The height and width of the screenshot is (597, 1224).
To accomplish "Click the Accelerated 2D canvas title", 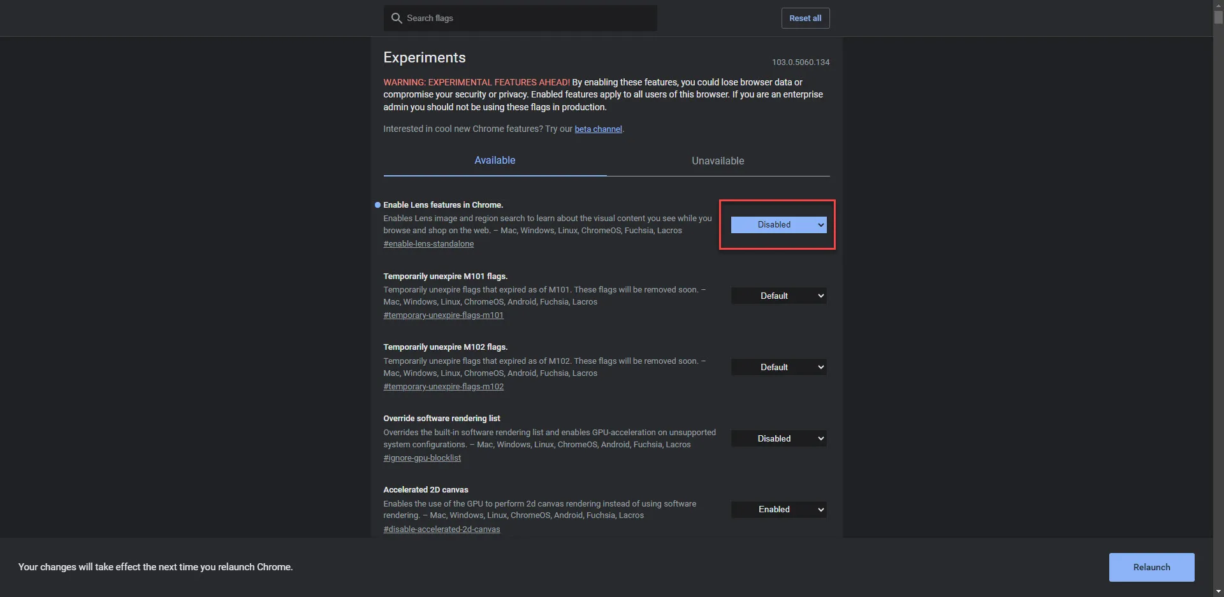I will click(x=425, y=489).
